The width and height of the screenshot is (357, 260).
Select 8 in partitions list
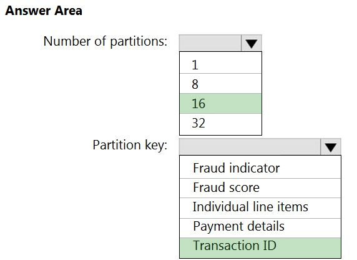click(x=220, y=84)
